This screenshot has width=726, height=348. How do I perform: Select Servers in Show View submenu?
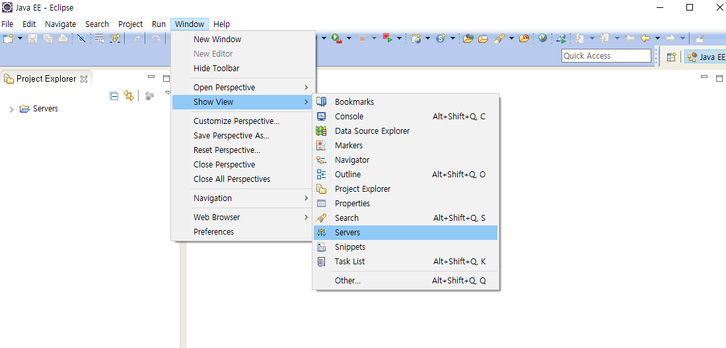[x=406, y=233]
